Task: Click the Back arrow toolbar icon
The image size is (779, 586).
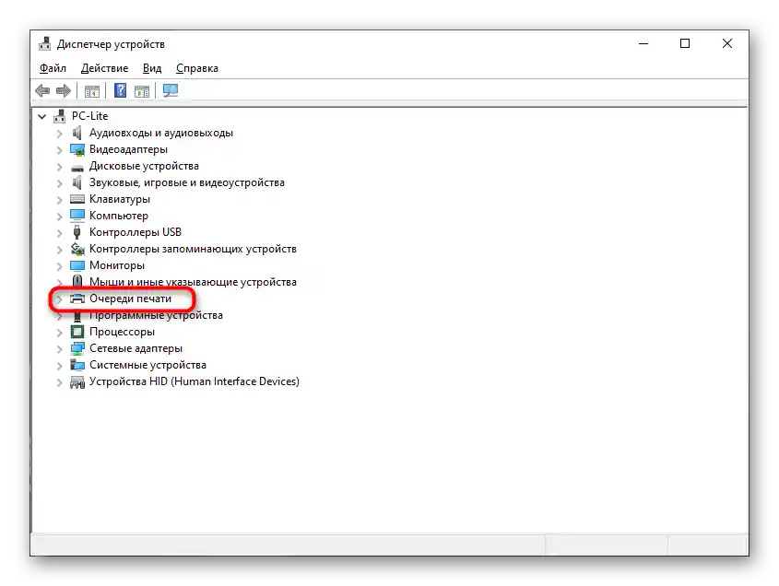Action: coord(42,91)
